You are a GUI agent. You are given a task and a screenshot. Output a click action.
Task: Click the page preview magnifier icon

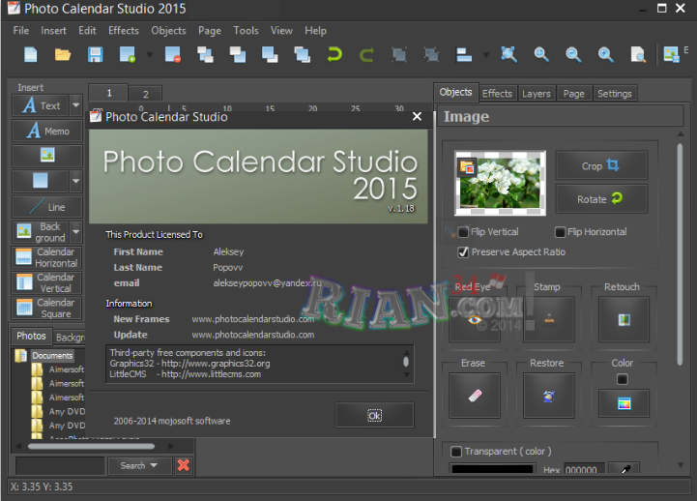click(638, 55)
